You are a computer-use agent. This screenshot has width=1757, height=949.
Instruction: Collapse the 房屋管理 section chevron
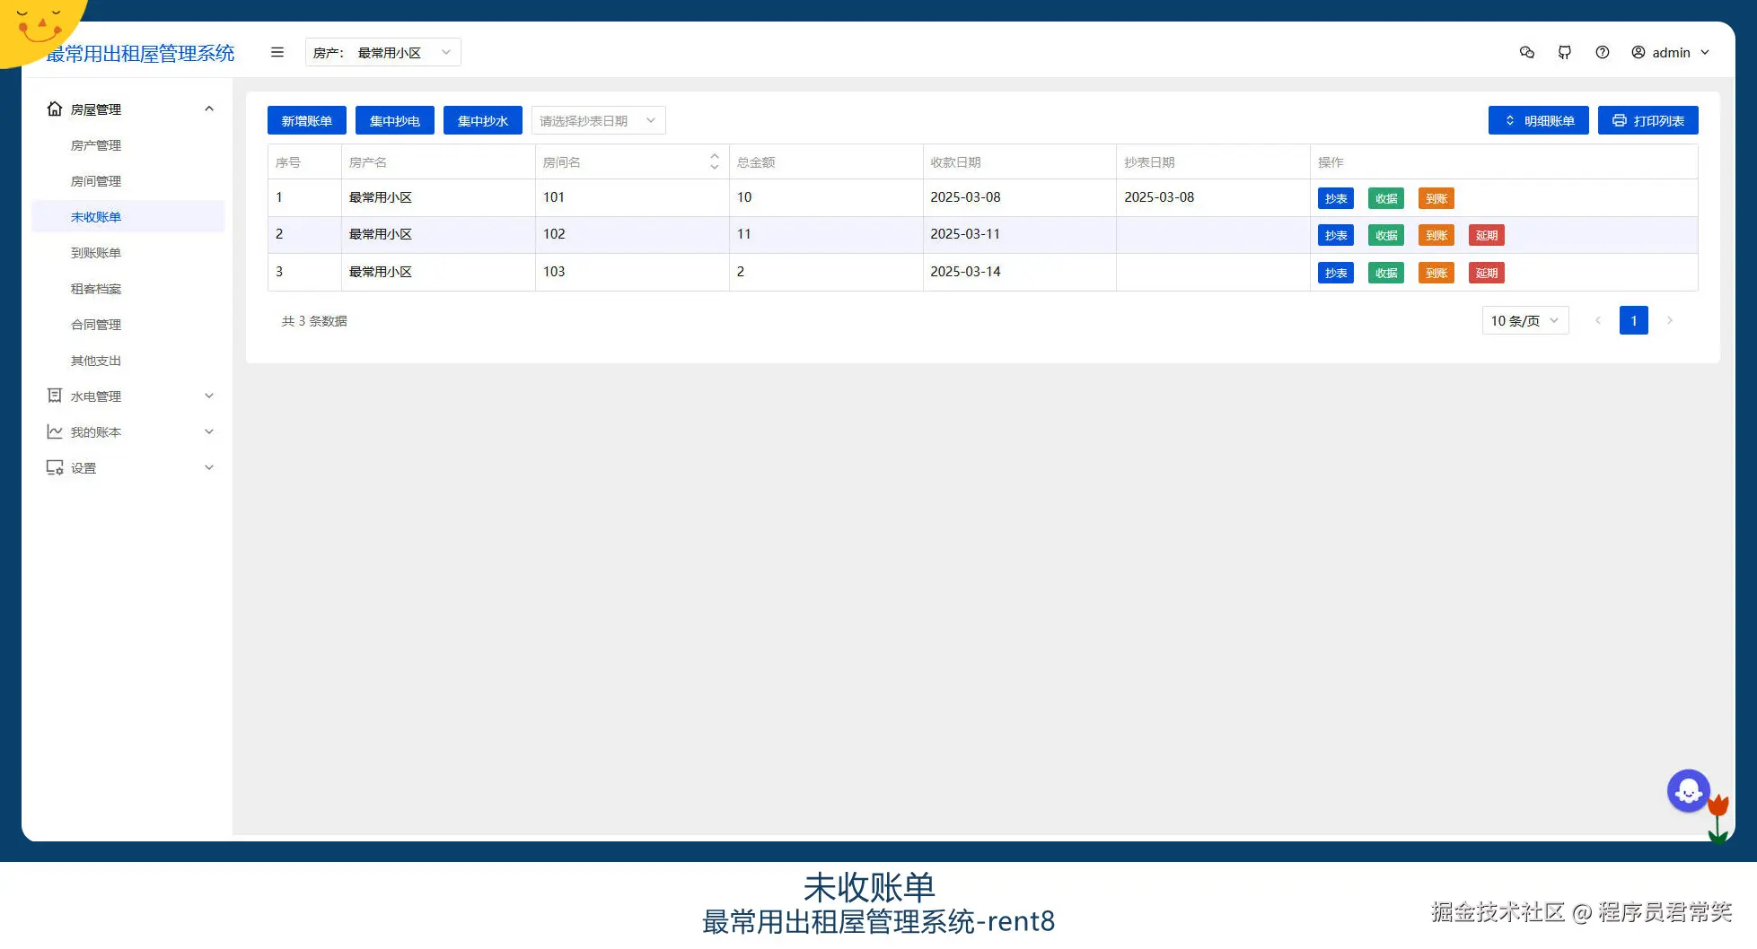208,109
